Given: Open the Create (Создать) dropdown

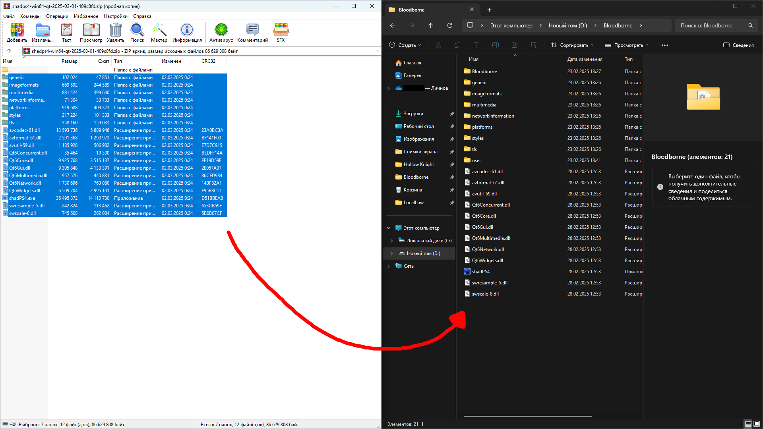Looking at the screenshot, I should tap(405, 45).
